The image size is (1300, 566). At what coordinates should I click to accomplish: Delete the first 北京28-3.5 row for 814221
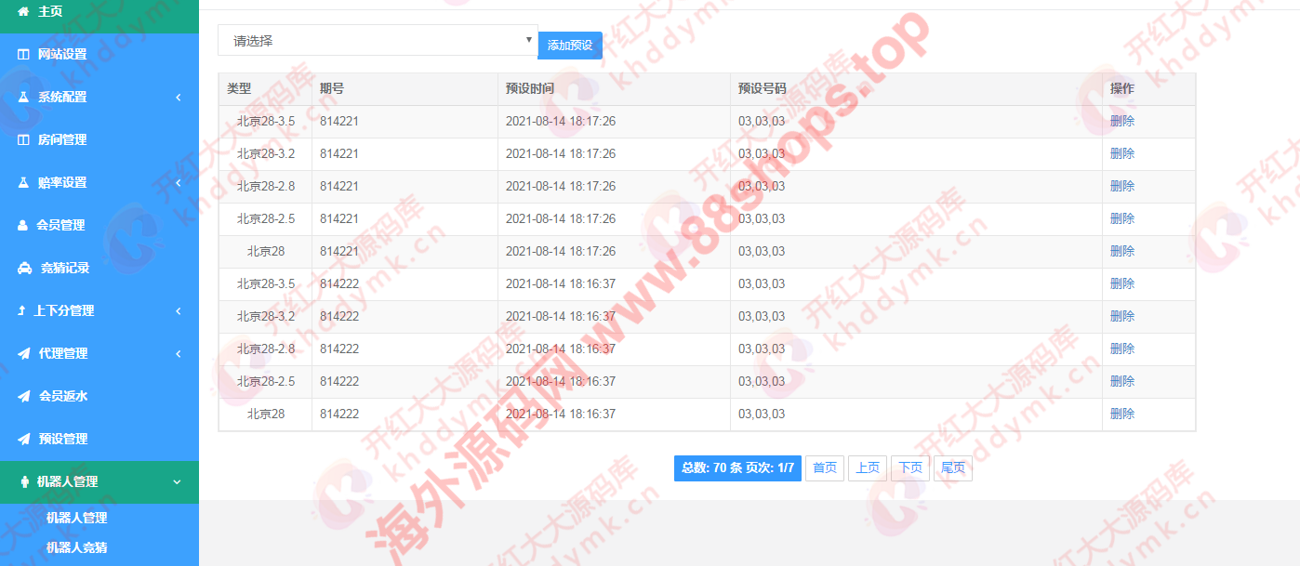pos(1121,121)
